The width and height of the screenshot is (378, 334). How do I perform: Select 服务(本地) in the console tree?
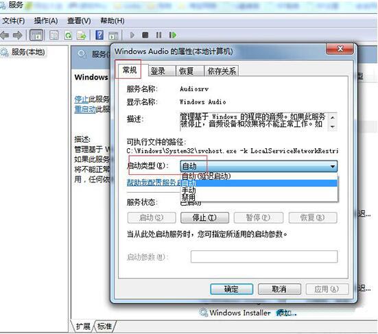[x=28, y=52]
